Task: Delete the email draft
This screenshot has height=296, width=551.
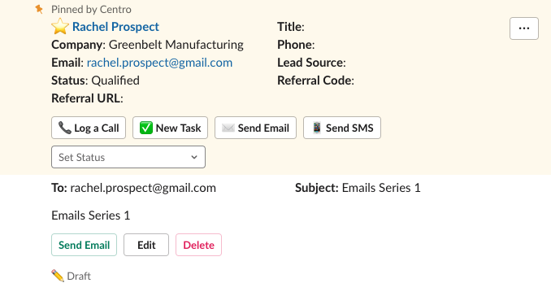Action: pyautogui.click(x=198, y=245)
